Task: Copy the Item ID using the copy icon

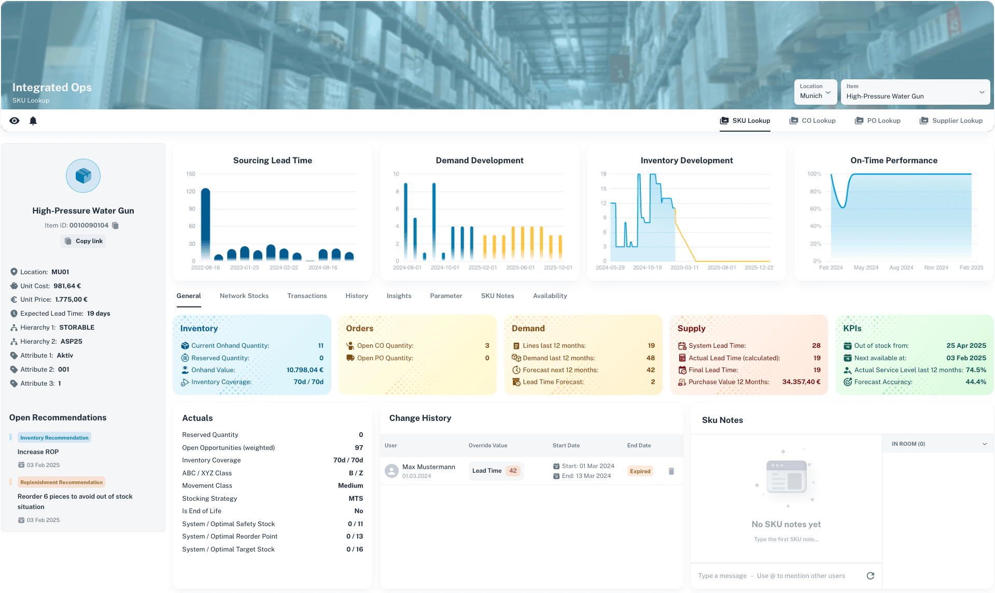Action: [115, 225]
